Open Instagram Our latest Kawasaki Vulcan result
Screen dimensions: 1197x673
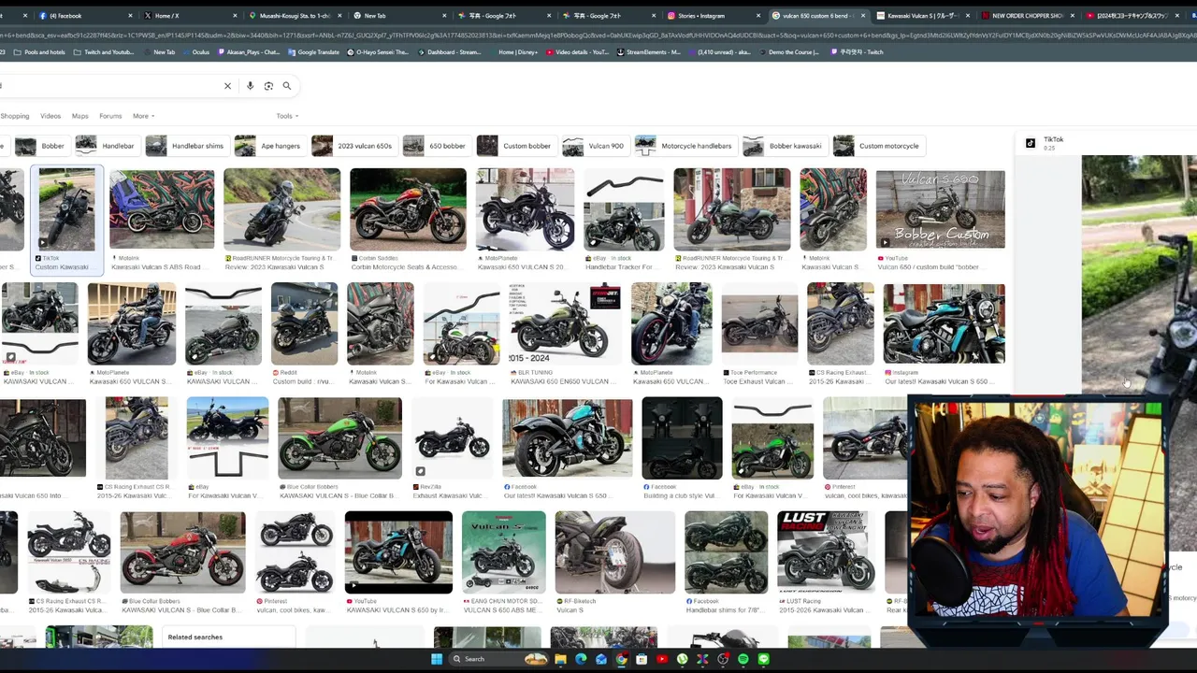pos(945,323)
